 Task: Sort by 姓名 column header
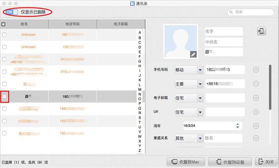[24, 24]
